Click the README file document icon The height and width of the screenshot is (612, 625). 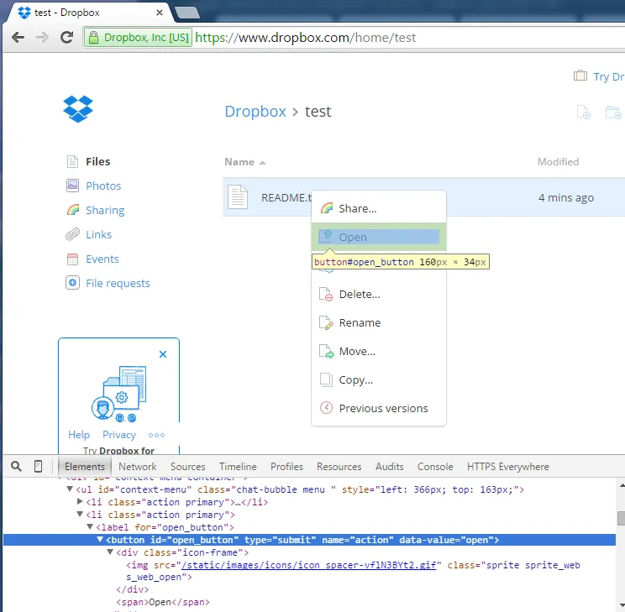[238, 196]
